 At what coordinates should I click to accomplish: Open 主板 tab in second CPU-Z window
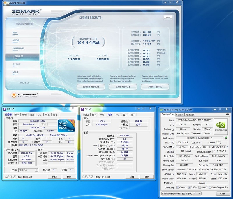(102, 115)
